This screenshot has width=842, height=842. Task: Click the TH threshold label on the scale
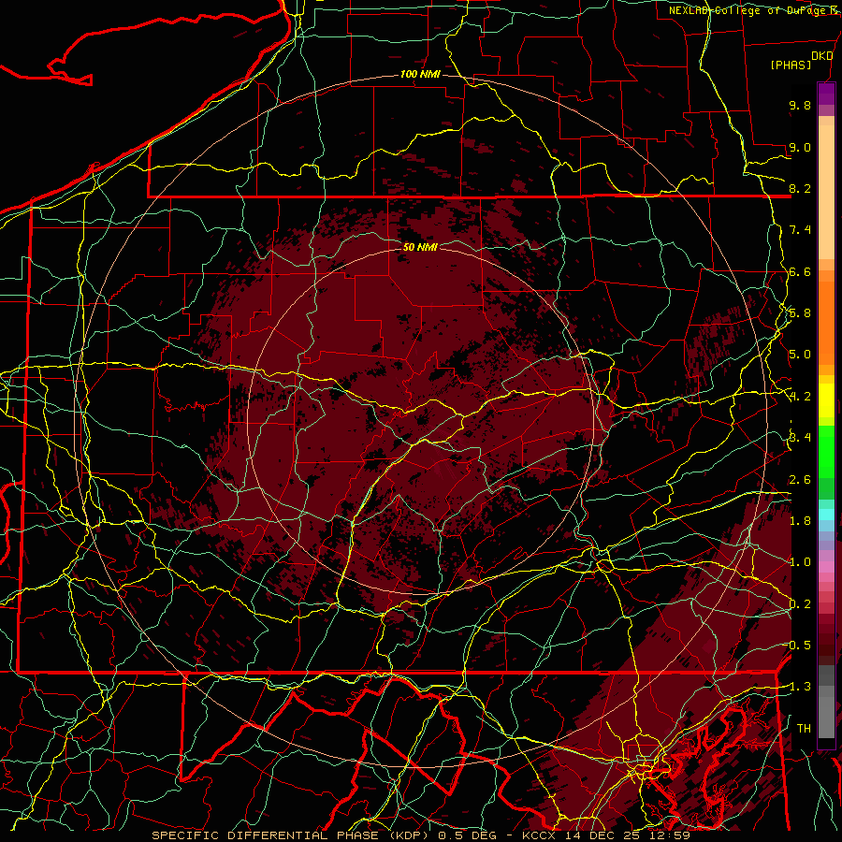(x=804, y=729)
